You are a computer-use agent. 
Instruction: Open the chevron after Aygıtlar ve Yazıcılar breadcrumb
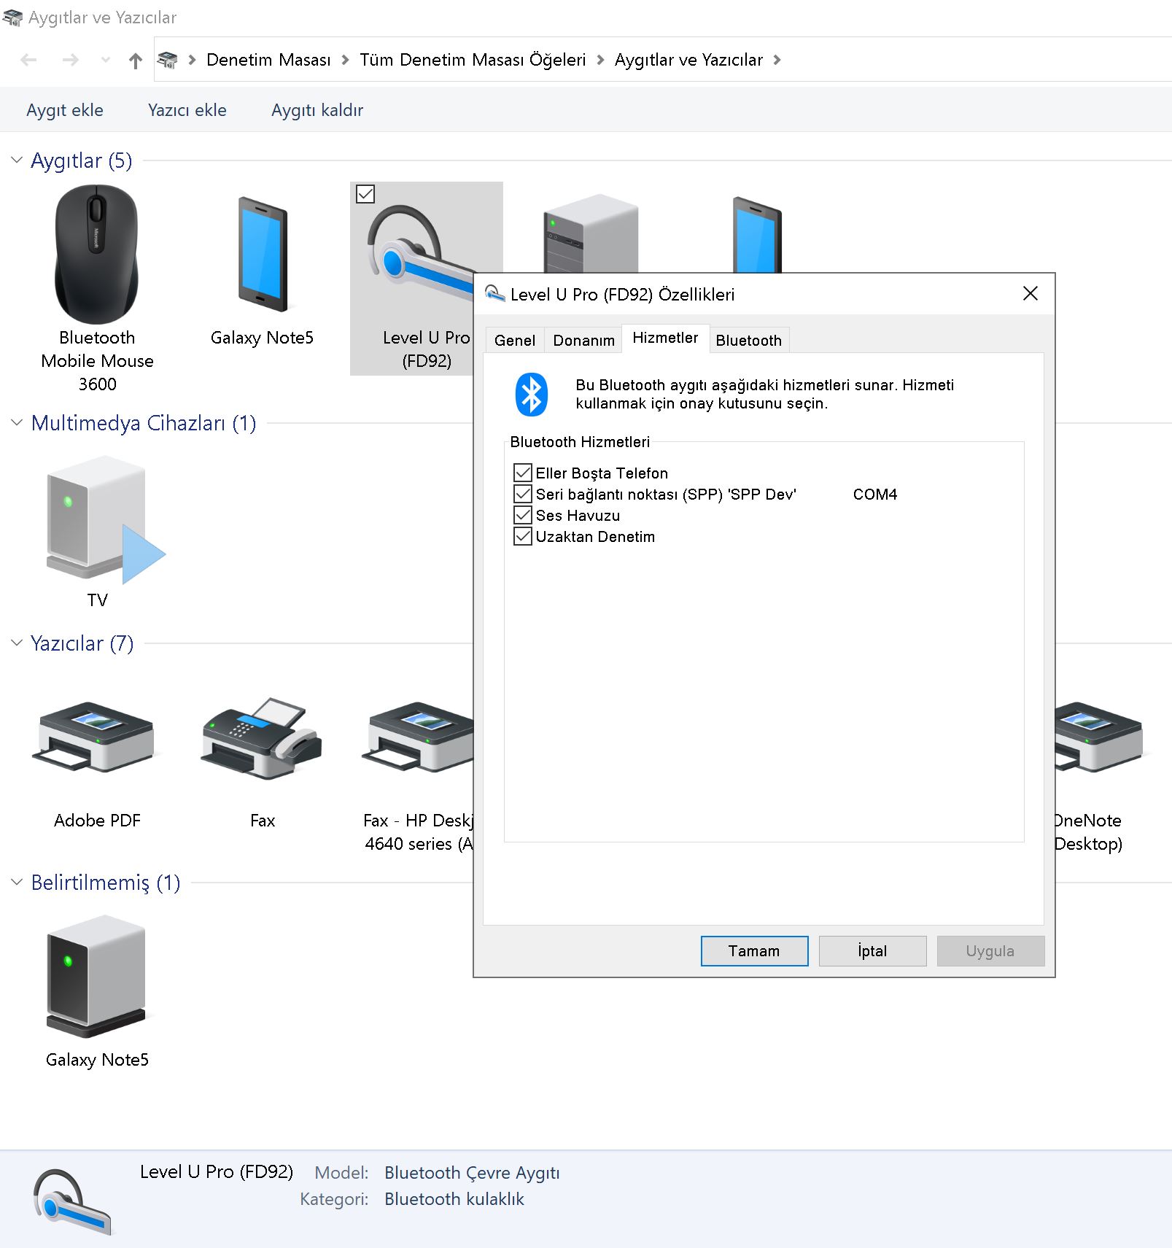click(777, 60)
